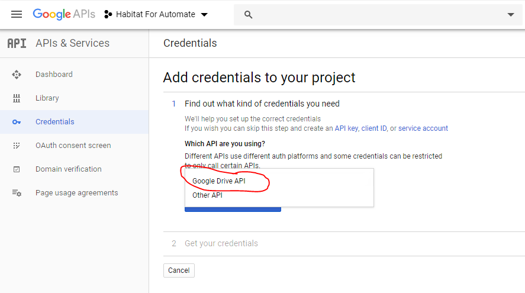This screenshot has height=293, width=525.
Task: Choose Other API from the list
Action: click(279, 195)
